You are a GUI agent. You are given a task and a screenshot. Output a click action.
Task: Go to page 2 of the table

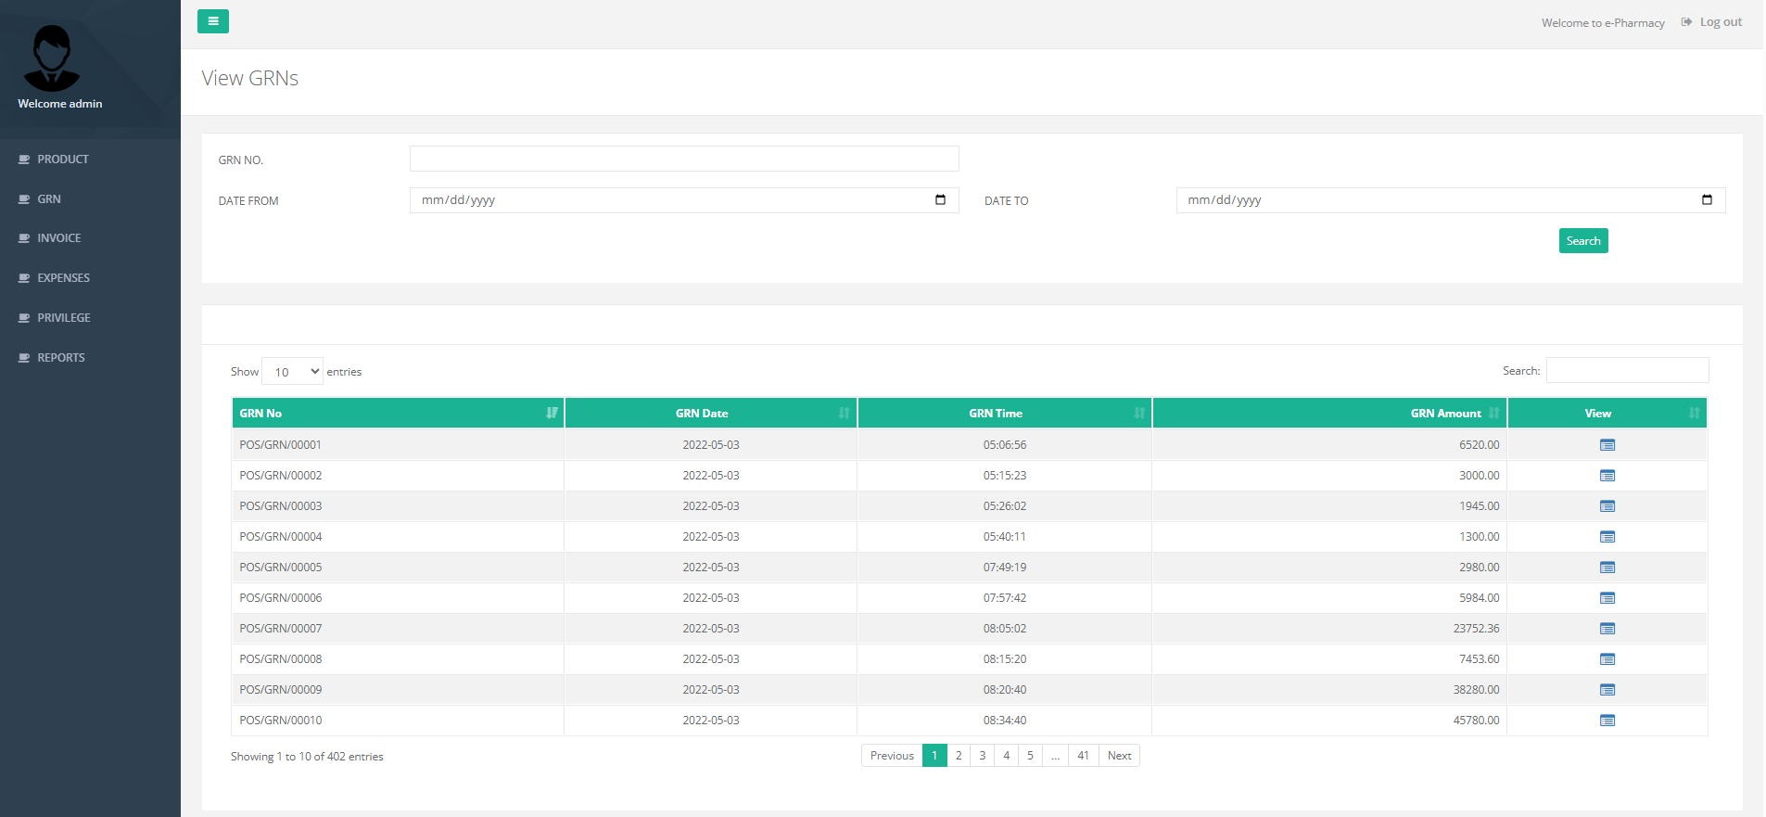(959, 756)
